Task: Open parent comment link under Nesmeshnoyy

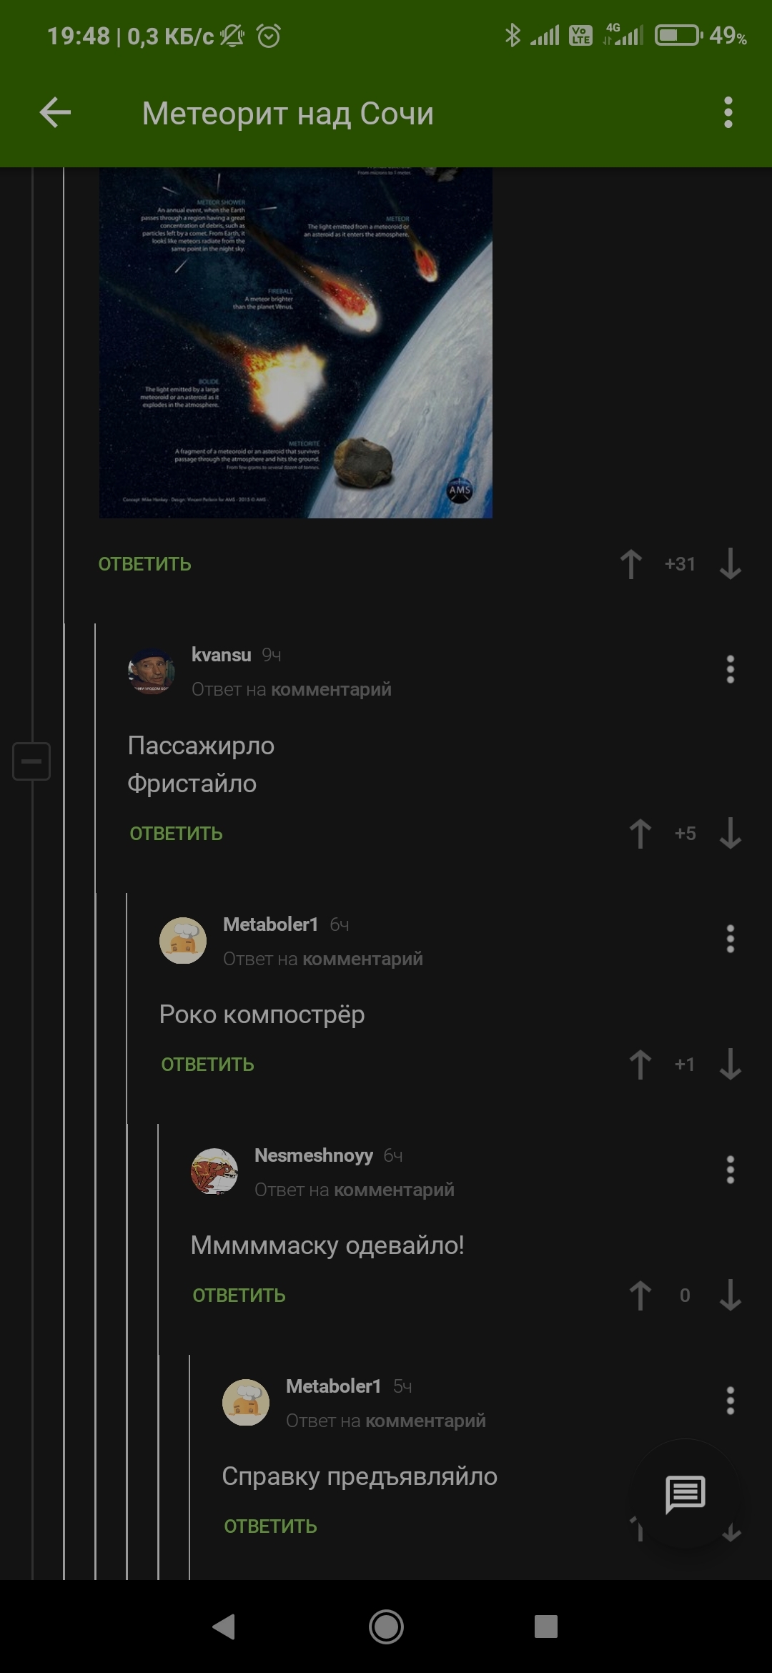Action: pyautogui.click(x=394, y=1190)
